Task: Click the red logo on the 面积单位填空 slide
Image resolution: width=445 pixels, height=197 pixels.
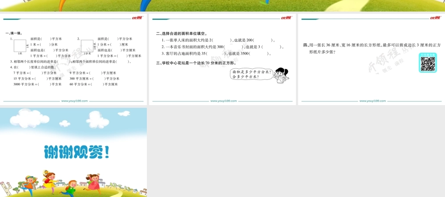Action: [287, 18]
